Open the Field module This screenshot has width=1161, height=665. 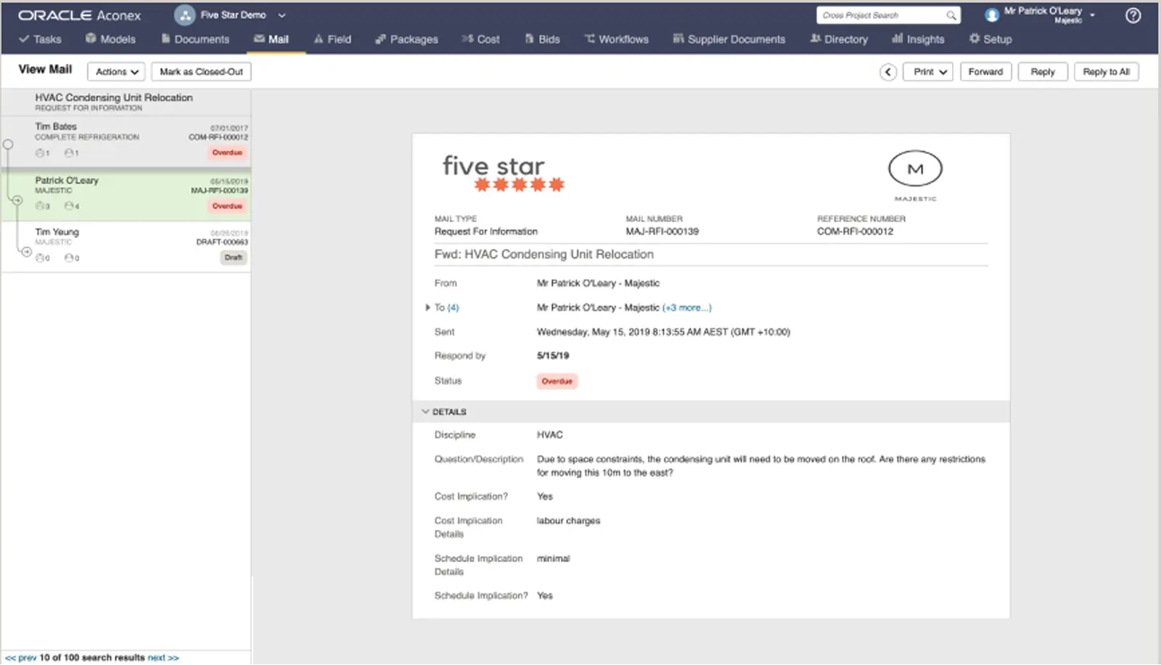click(332, 39)
